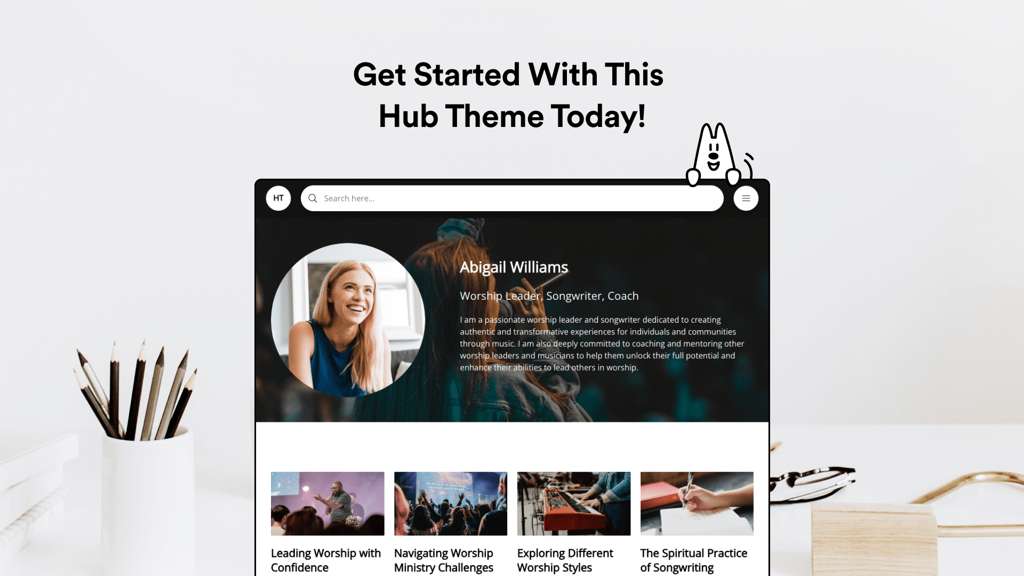Click the 'Leading Worship with Confidence' thumbnail
The height and width of the screenshot is (576, 1024).
327,503
